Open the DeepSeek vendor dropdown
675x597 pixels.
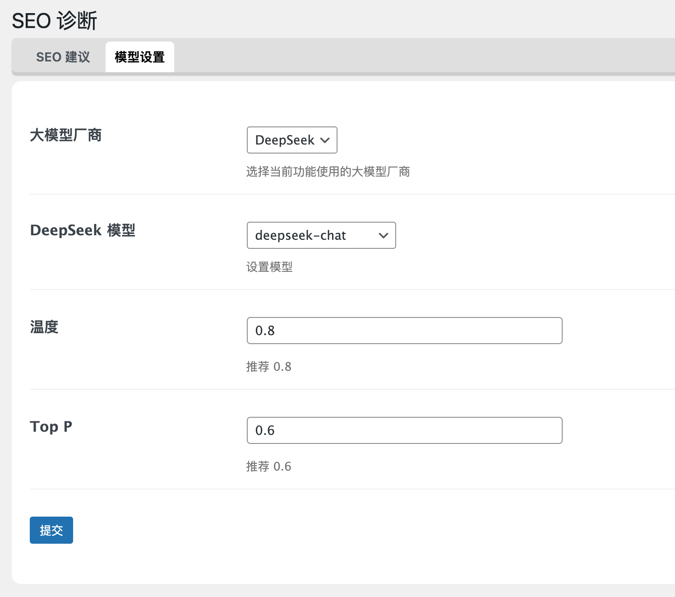pyautogui.click(x=292, y=140)
